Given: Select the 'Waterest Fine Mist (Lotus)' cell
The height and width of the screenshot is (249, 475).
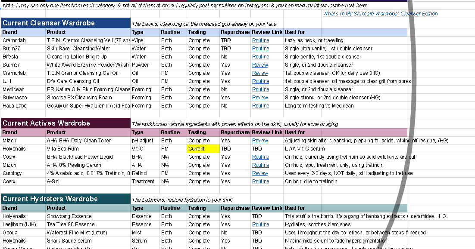Looking at the screenshot, I should (x=88, y=233).
